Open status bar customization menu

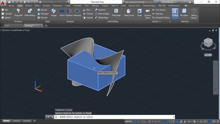[218, 122]
